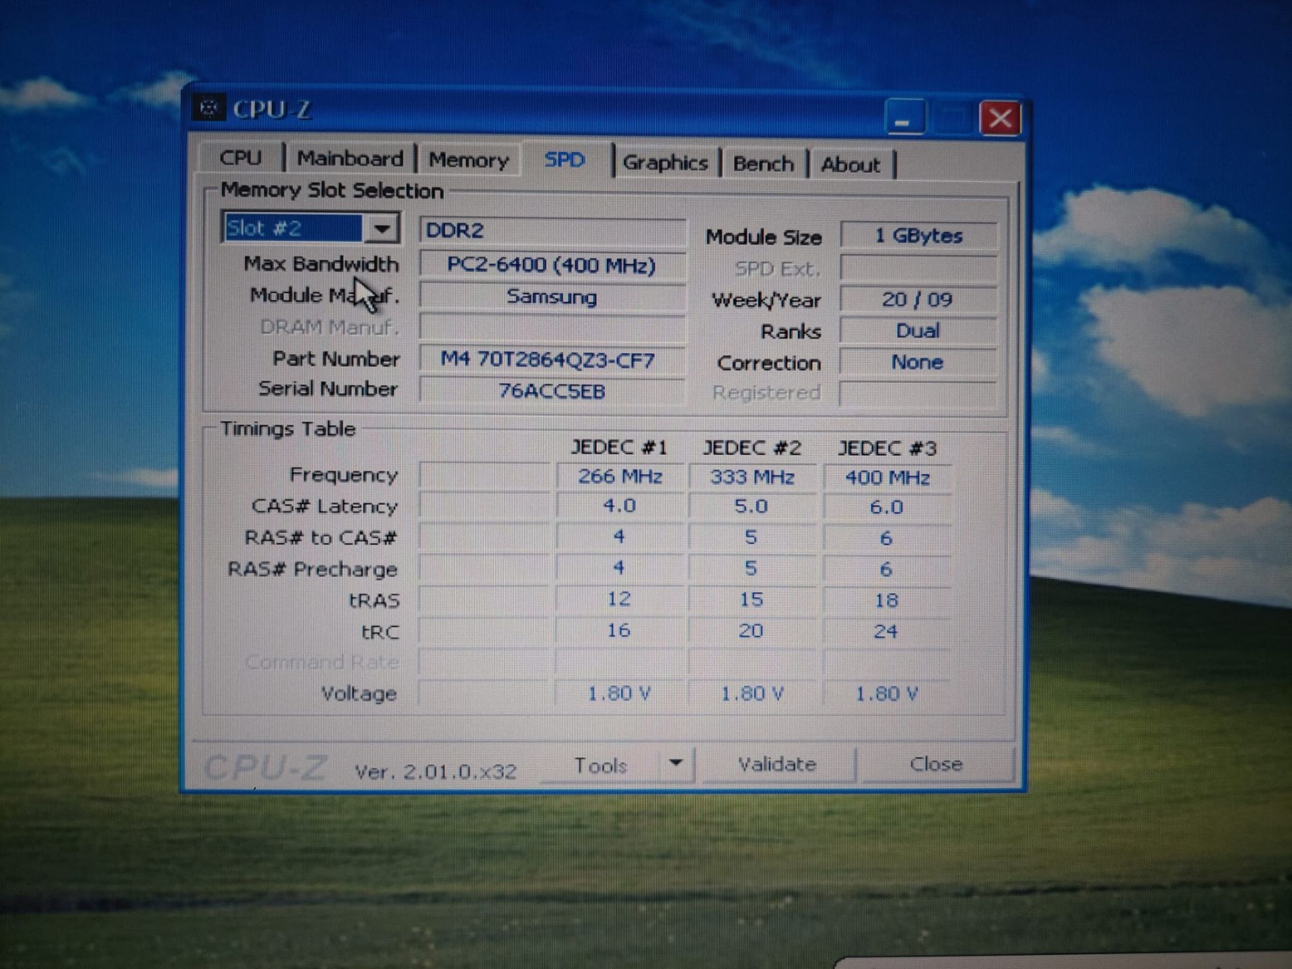Image resolution: width=1292 pixels, height=969 pixels.
Task: Click CAS# Latency value 6.0
Action: coord(887,507)
